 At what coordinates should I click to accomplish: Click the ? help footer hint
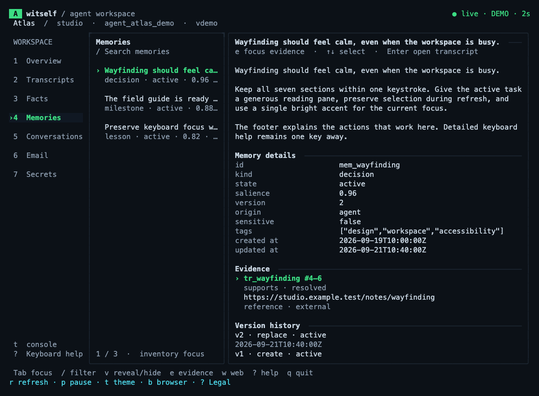[x=265, y=373]
